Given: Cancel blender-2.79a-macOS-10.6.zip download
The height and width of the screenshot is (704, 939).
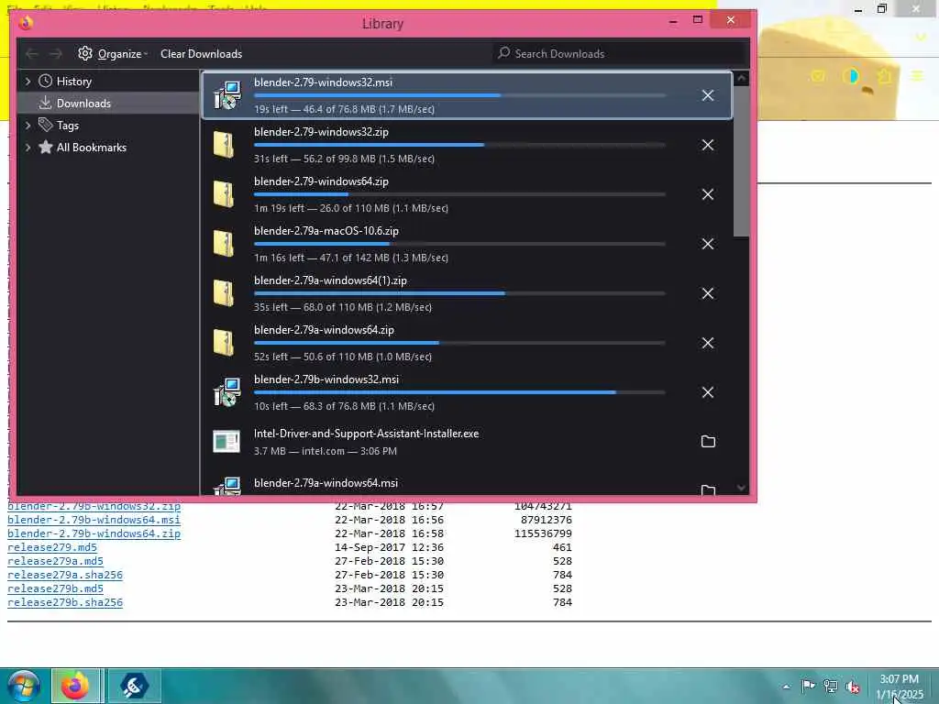Looking at the screenshot, I should pyautogui.click(x=707, y=244).
